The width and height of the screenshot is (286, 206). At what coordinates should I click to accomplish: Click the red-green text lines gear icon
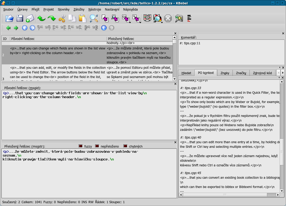tap(147, 18)
